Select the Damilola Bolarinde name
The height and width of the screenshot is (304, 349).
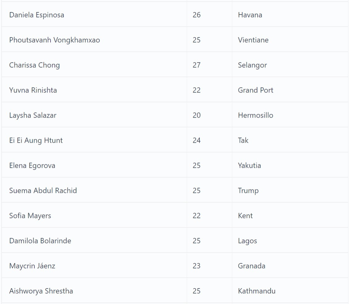coord(40,241)
